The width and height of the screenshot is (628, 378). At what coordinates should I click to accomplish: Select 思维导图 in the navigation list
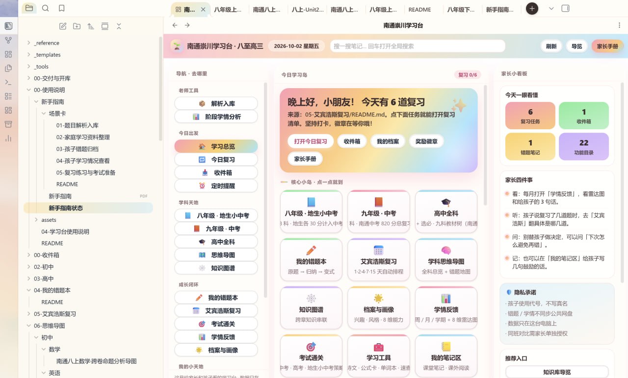216,255
